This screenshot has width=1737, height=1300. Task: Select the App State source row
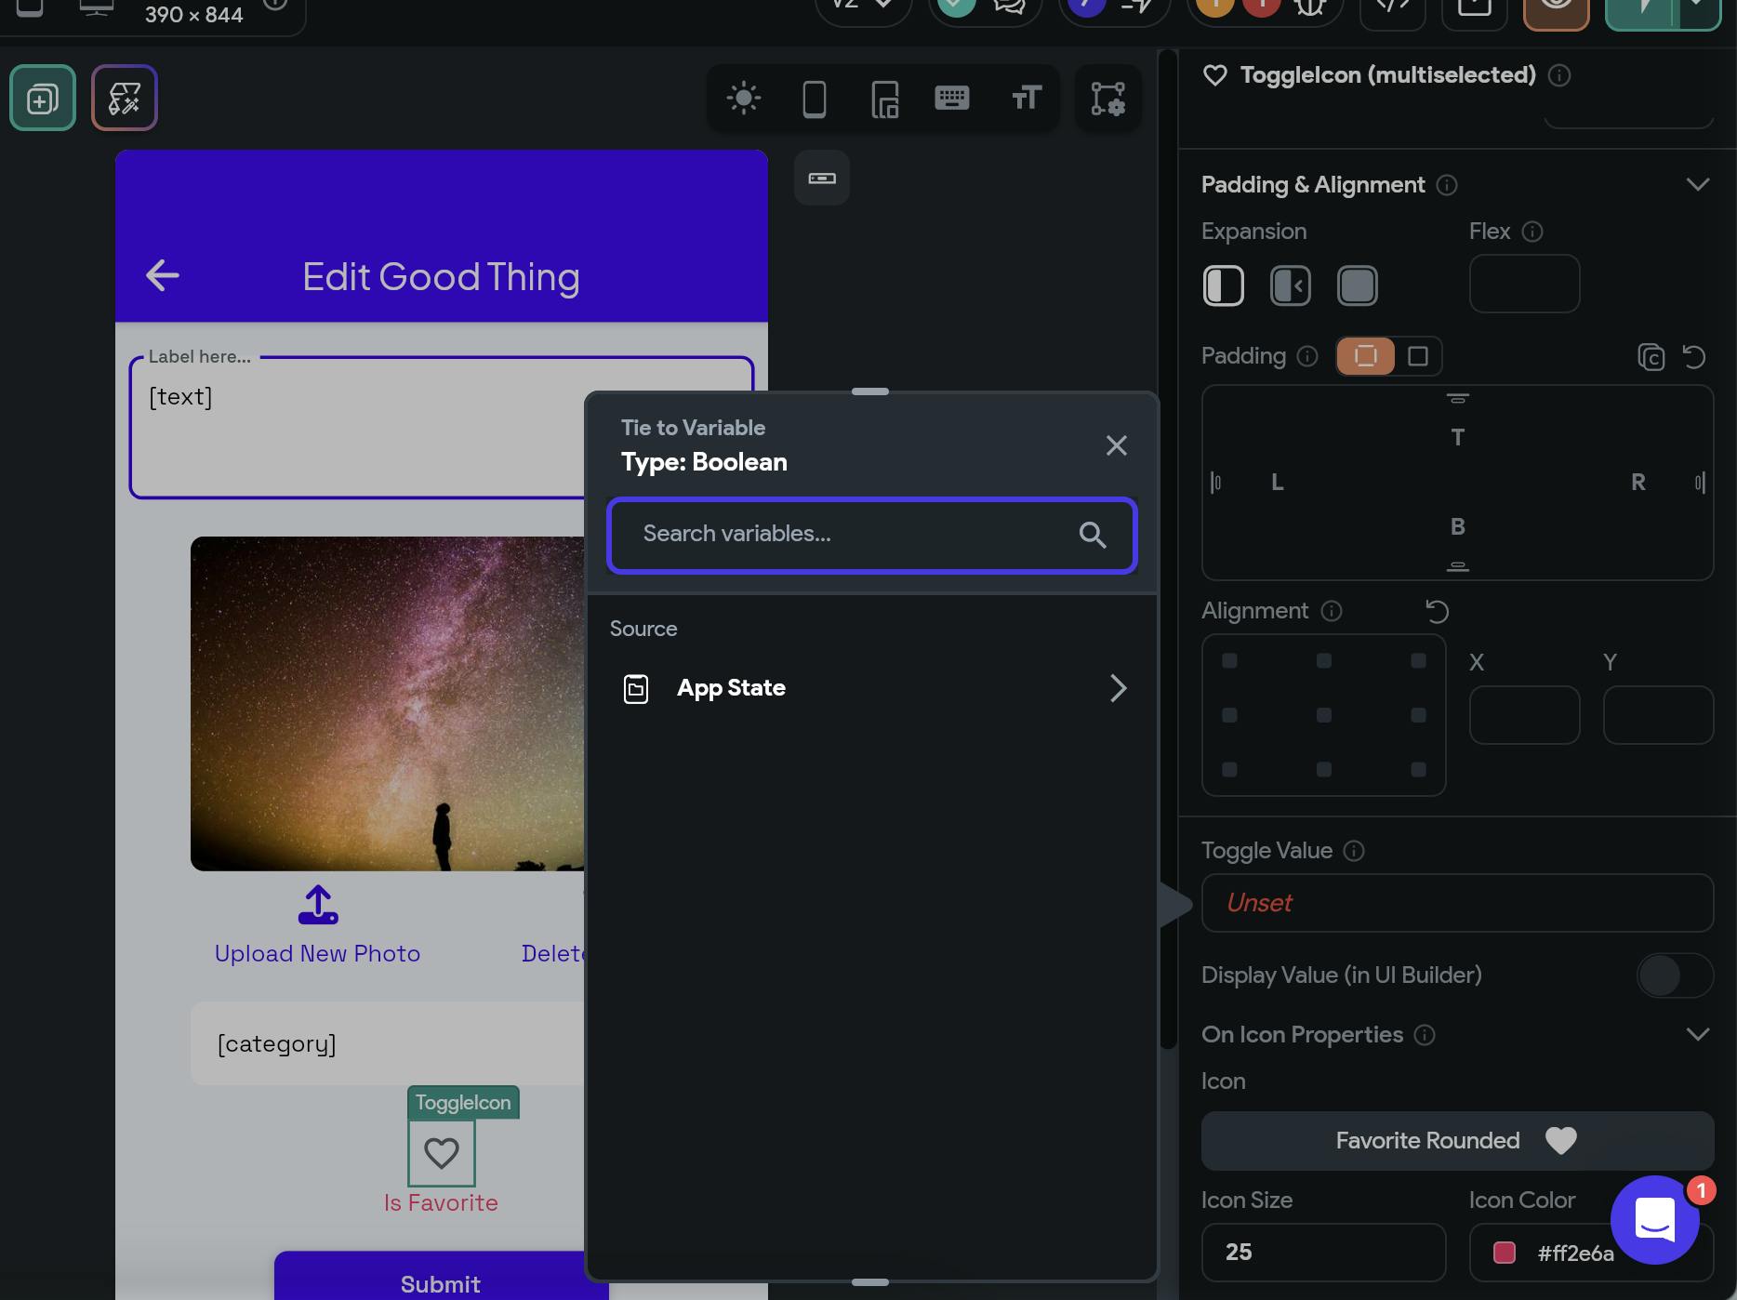coord(872,688)
